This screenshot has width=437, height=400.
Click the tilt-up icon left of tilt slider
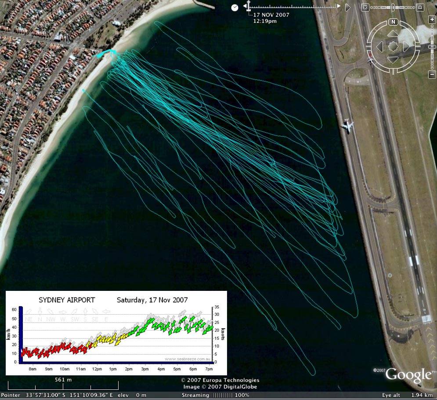coord(365,7)
